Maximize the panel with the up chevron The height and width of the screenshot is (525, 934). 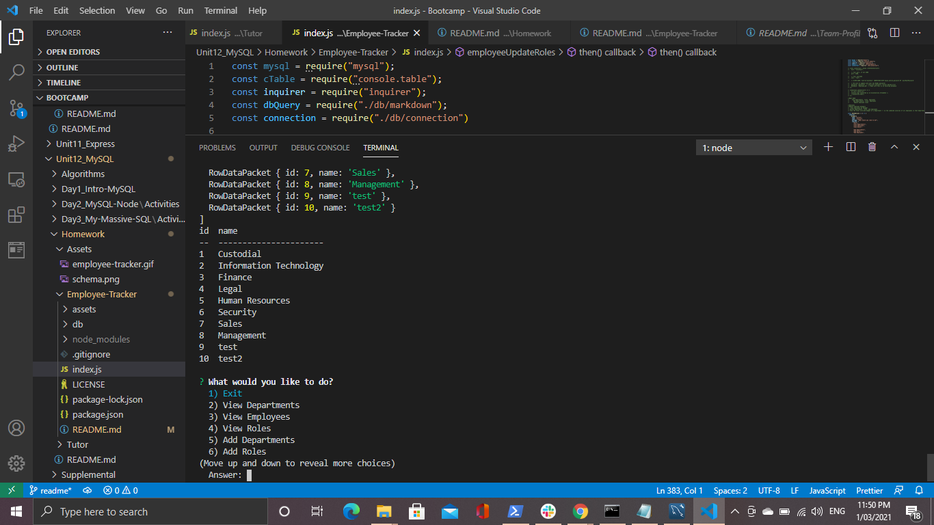894,147
